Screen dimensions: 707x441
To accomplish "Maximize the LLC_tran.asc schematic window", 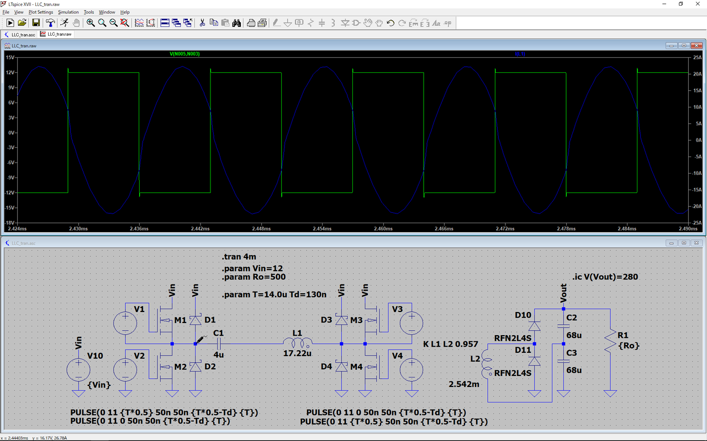I will click(x=683, y=243).
